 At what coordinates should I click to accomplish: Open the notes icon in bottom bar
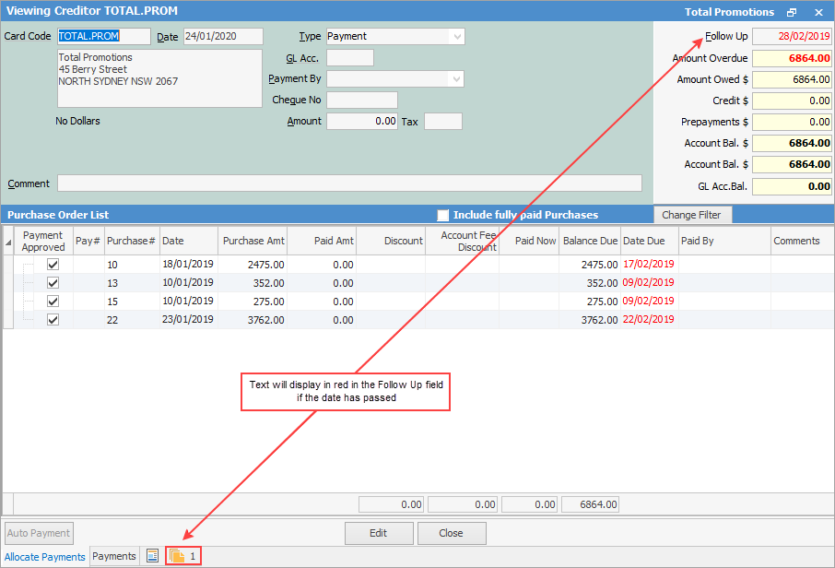coord(153,556)
